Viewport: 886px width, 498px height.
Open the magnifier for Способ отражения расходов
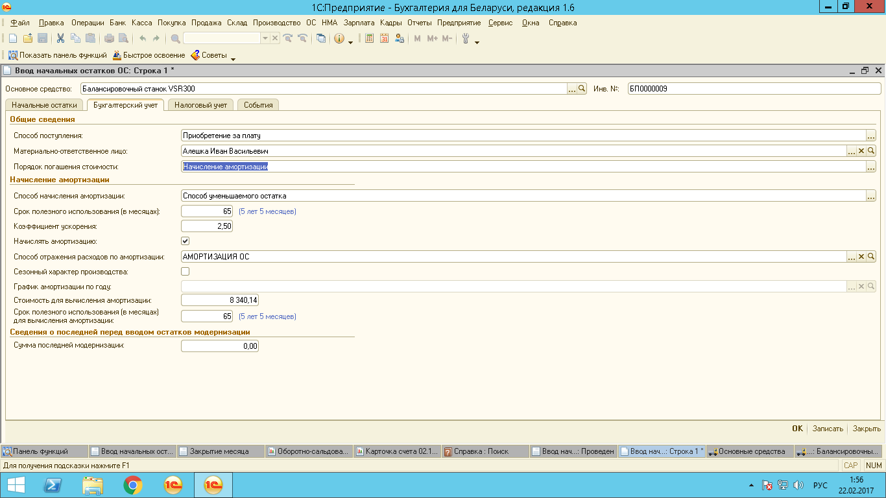tap(871, 257)
